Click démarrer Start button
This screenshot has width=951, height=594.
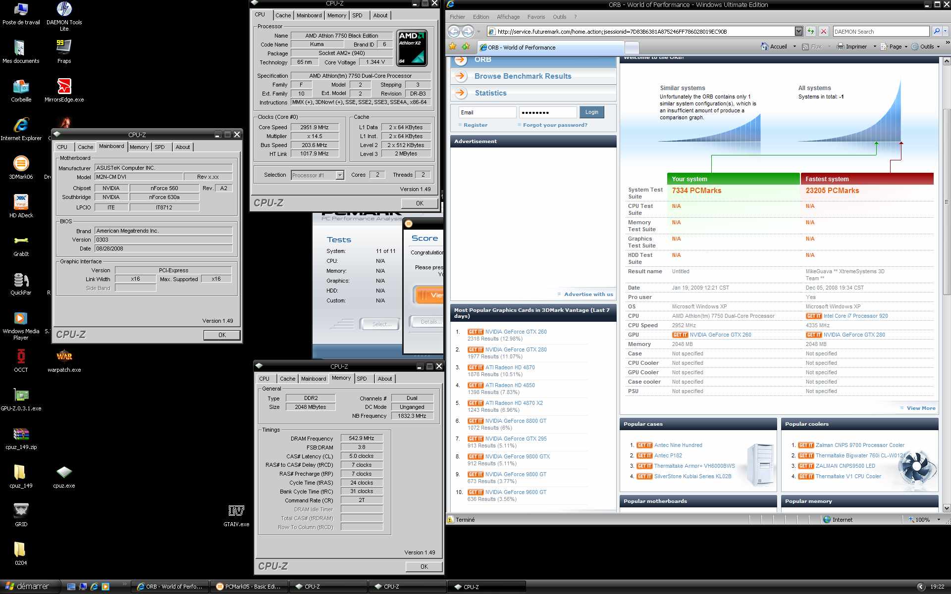[30, 587]
